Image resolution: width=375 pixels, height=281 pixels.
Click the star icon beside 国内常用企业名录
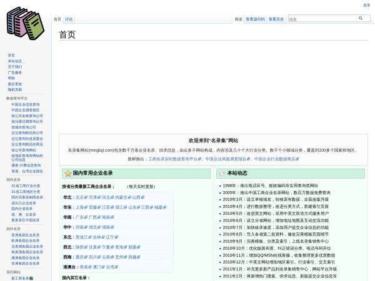pos(67,173)
